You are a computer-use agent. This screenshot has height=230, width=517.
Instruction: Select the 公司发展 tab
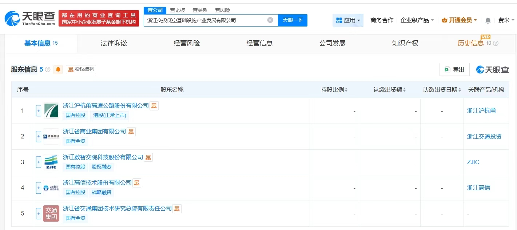click(332, 43)
